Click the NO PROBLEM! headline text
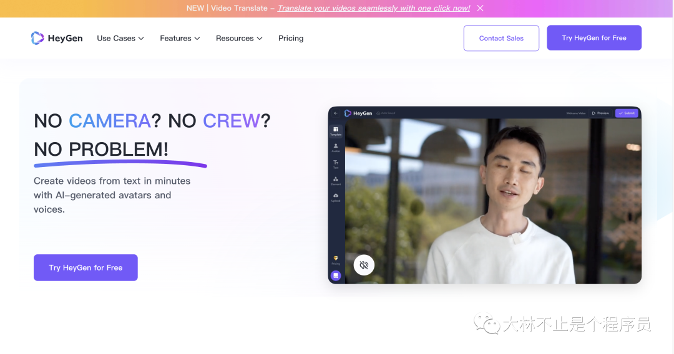Image resolution: width=674 pixels, height=354 pixels. coord(101,150)
